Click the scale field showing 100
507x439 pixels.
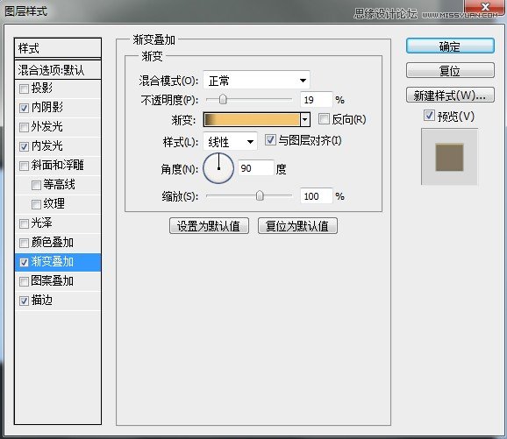coord(316,196)
